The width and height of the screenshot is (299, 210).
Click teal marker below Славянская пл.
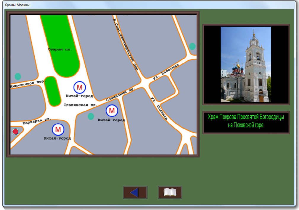[x=91, y=117]
